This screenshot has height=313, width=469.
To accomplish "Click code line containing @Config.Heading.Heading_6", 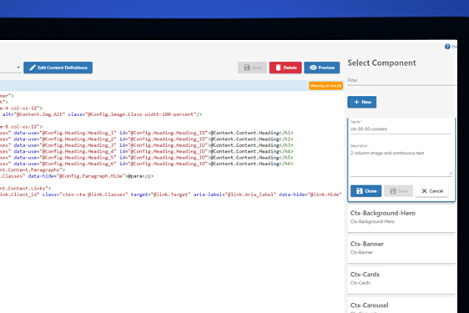I will 147,164.
